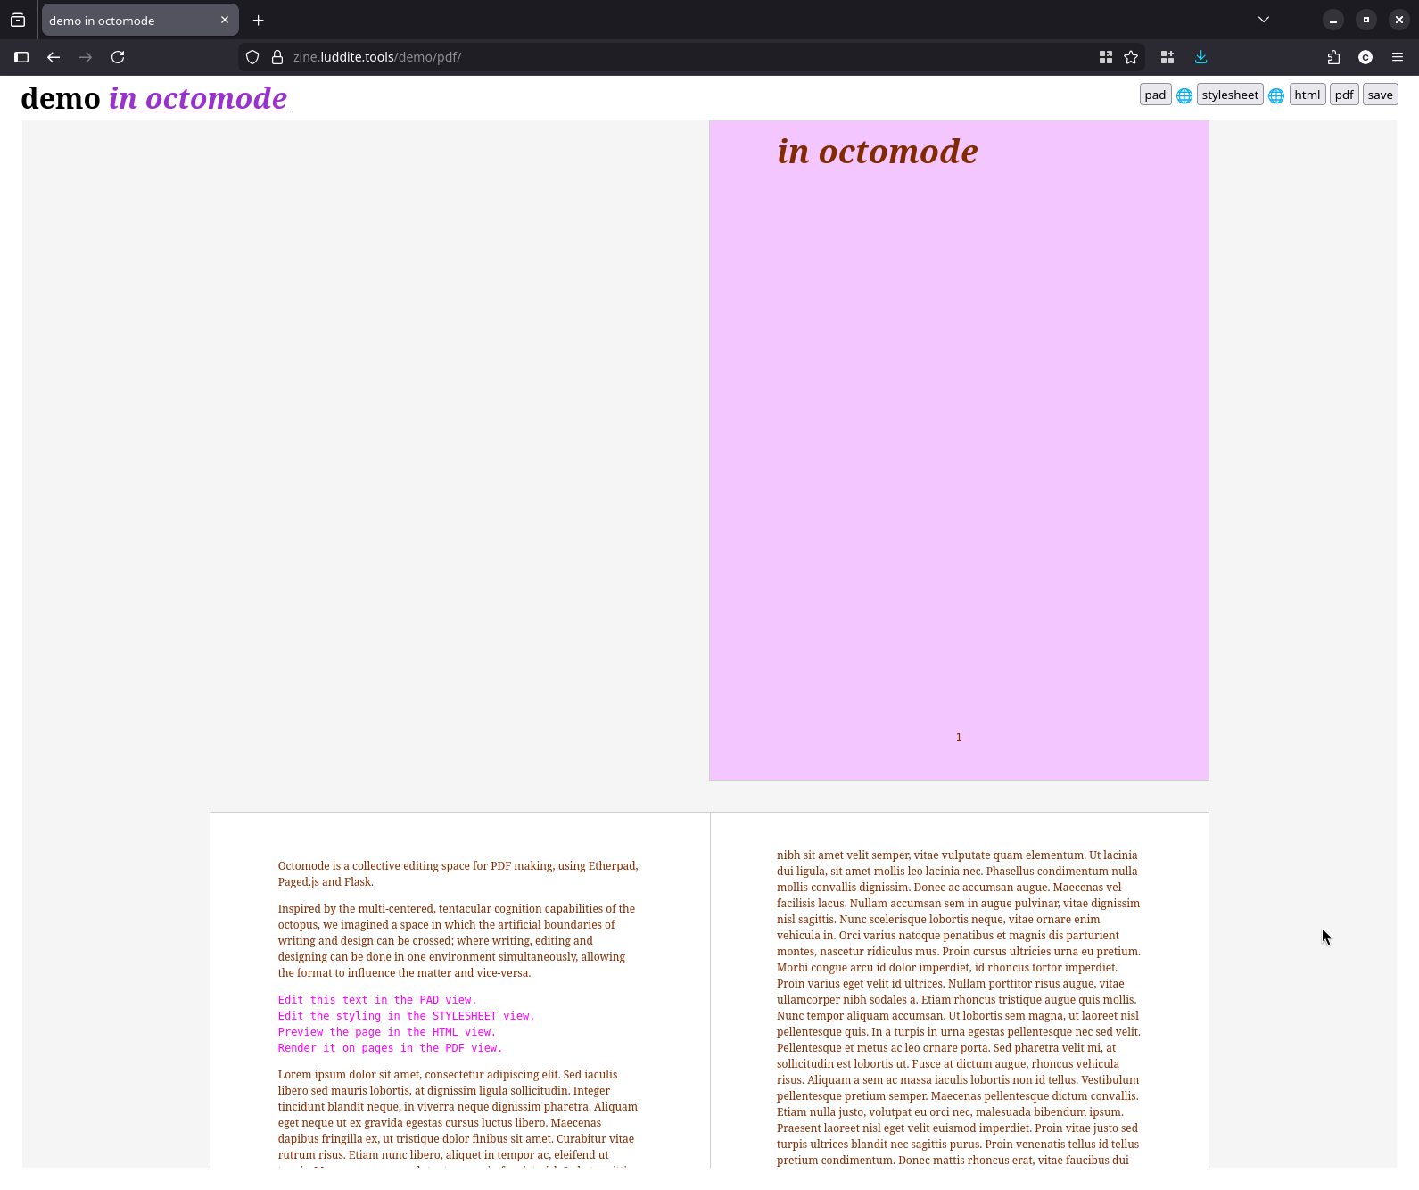1419x1190 pixels.
Task: Reload the page with the refresh icon
Action: (118, 57)
